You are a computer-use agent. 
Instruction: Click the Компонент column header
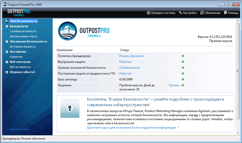65,50
